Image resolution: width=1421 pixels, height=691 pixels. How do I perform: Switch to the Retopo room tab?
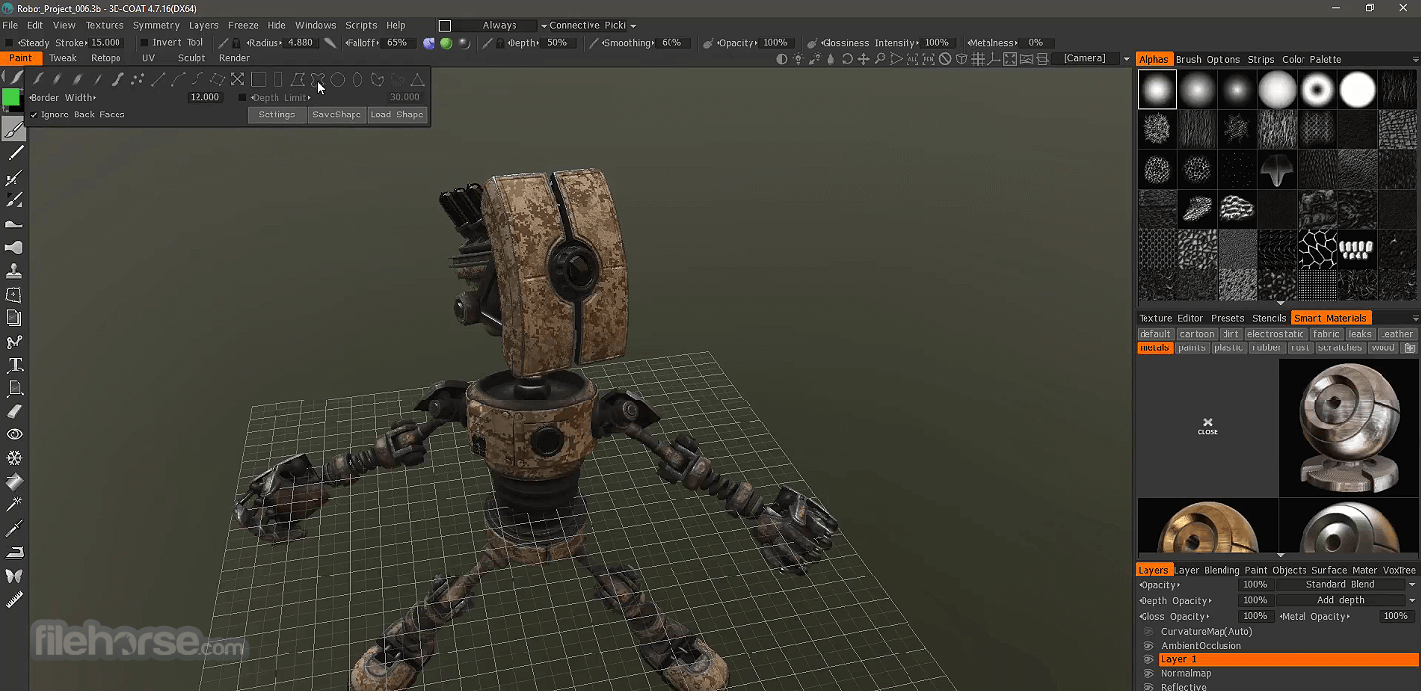(106, 58)
